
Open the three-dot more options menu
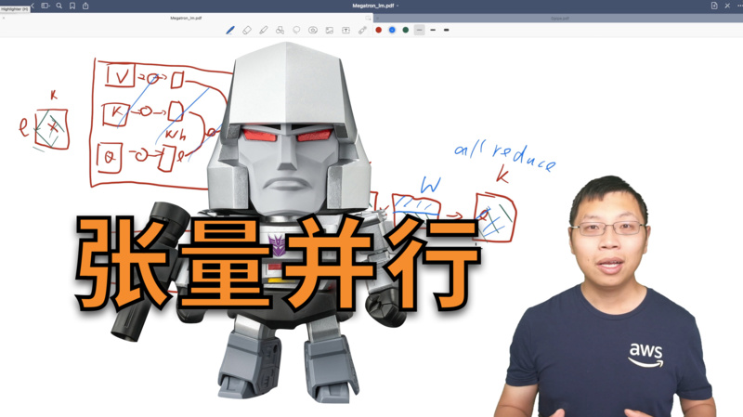tap(740, 6)
